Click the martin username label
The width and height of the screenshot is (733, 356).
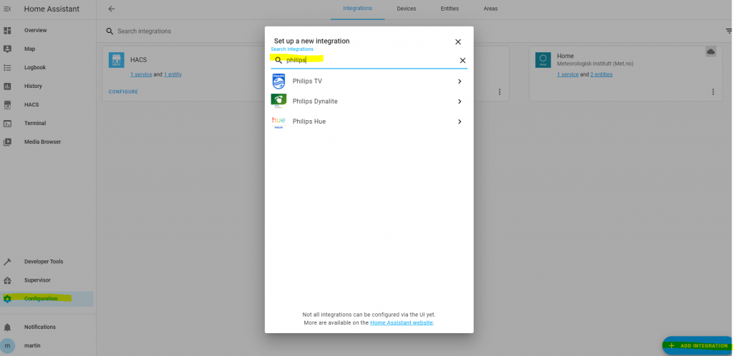31,346
